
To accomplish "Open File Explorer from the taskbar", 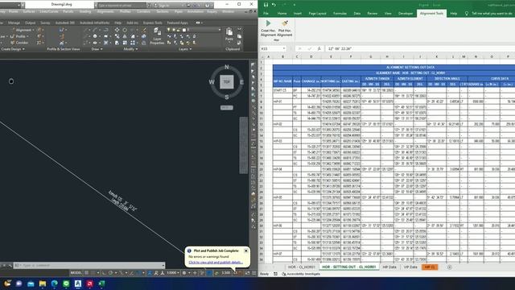I will pos(43,284).
